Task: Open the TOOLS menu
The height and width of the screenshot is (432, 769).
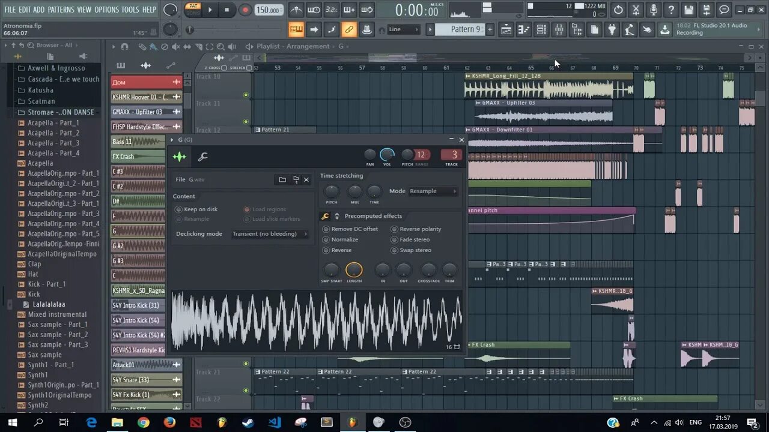Action: click(x=130, y=10)
